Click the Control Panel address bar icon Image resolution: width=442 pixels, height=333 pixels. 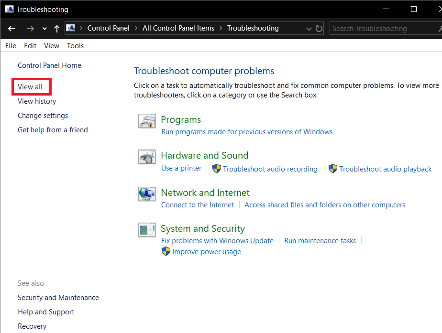click(71, 28)
